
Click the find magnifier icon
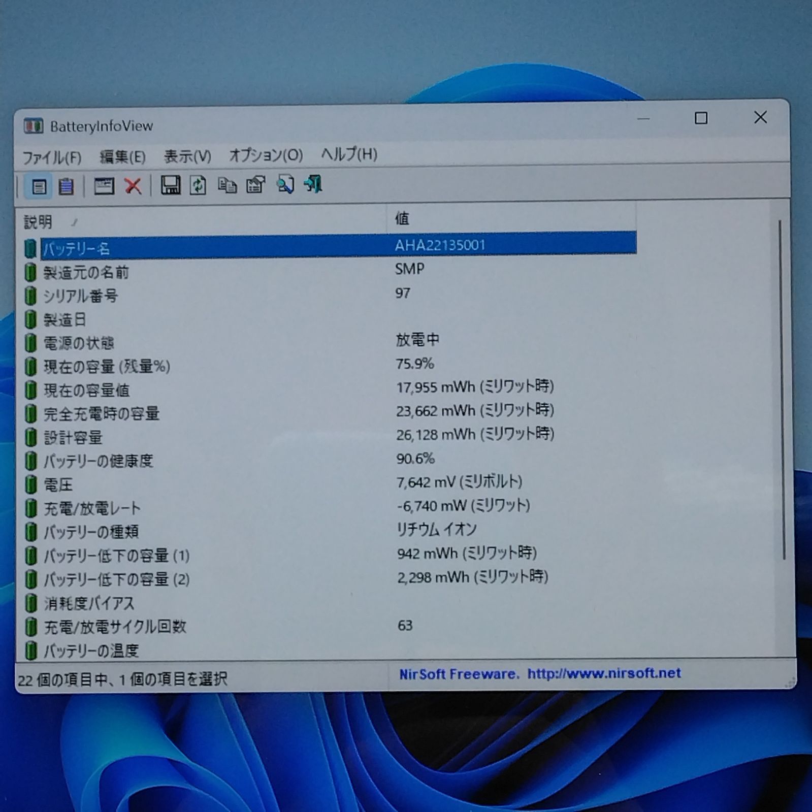pyautogui.click(x=285, y=184)
